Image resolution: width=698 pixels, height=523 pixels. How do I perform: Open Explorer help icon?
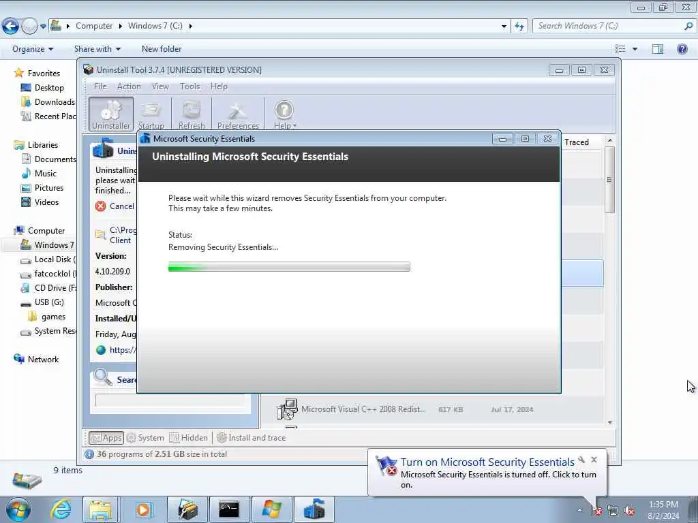point(682,49)
